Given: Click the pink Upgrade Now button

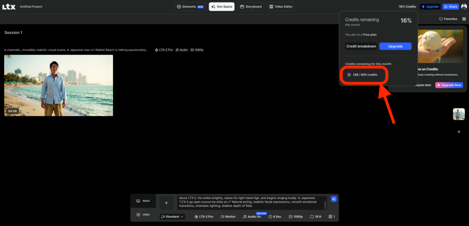Looking at the screenshot, I should tap(449, 85).
